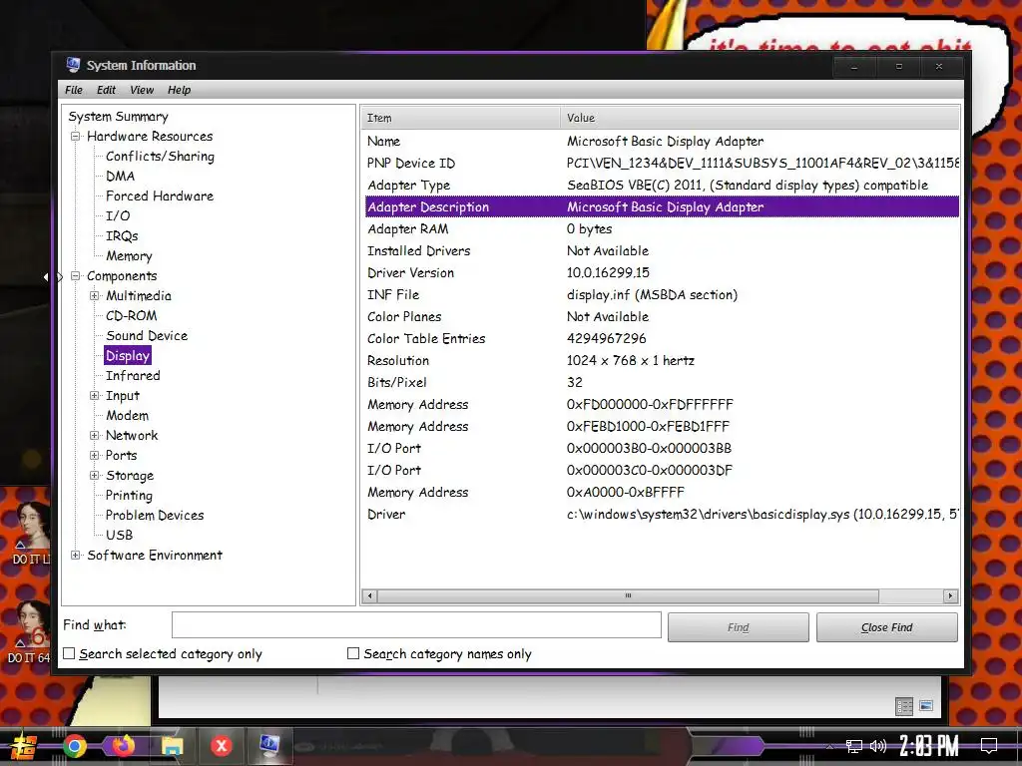Open the File menu
This screenshot has width=1022, height=766.
pos(74,90)
